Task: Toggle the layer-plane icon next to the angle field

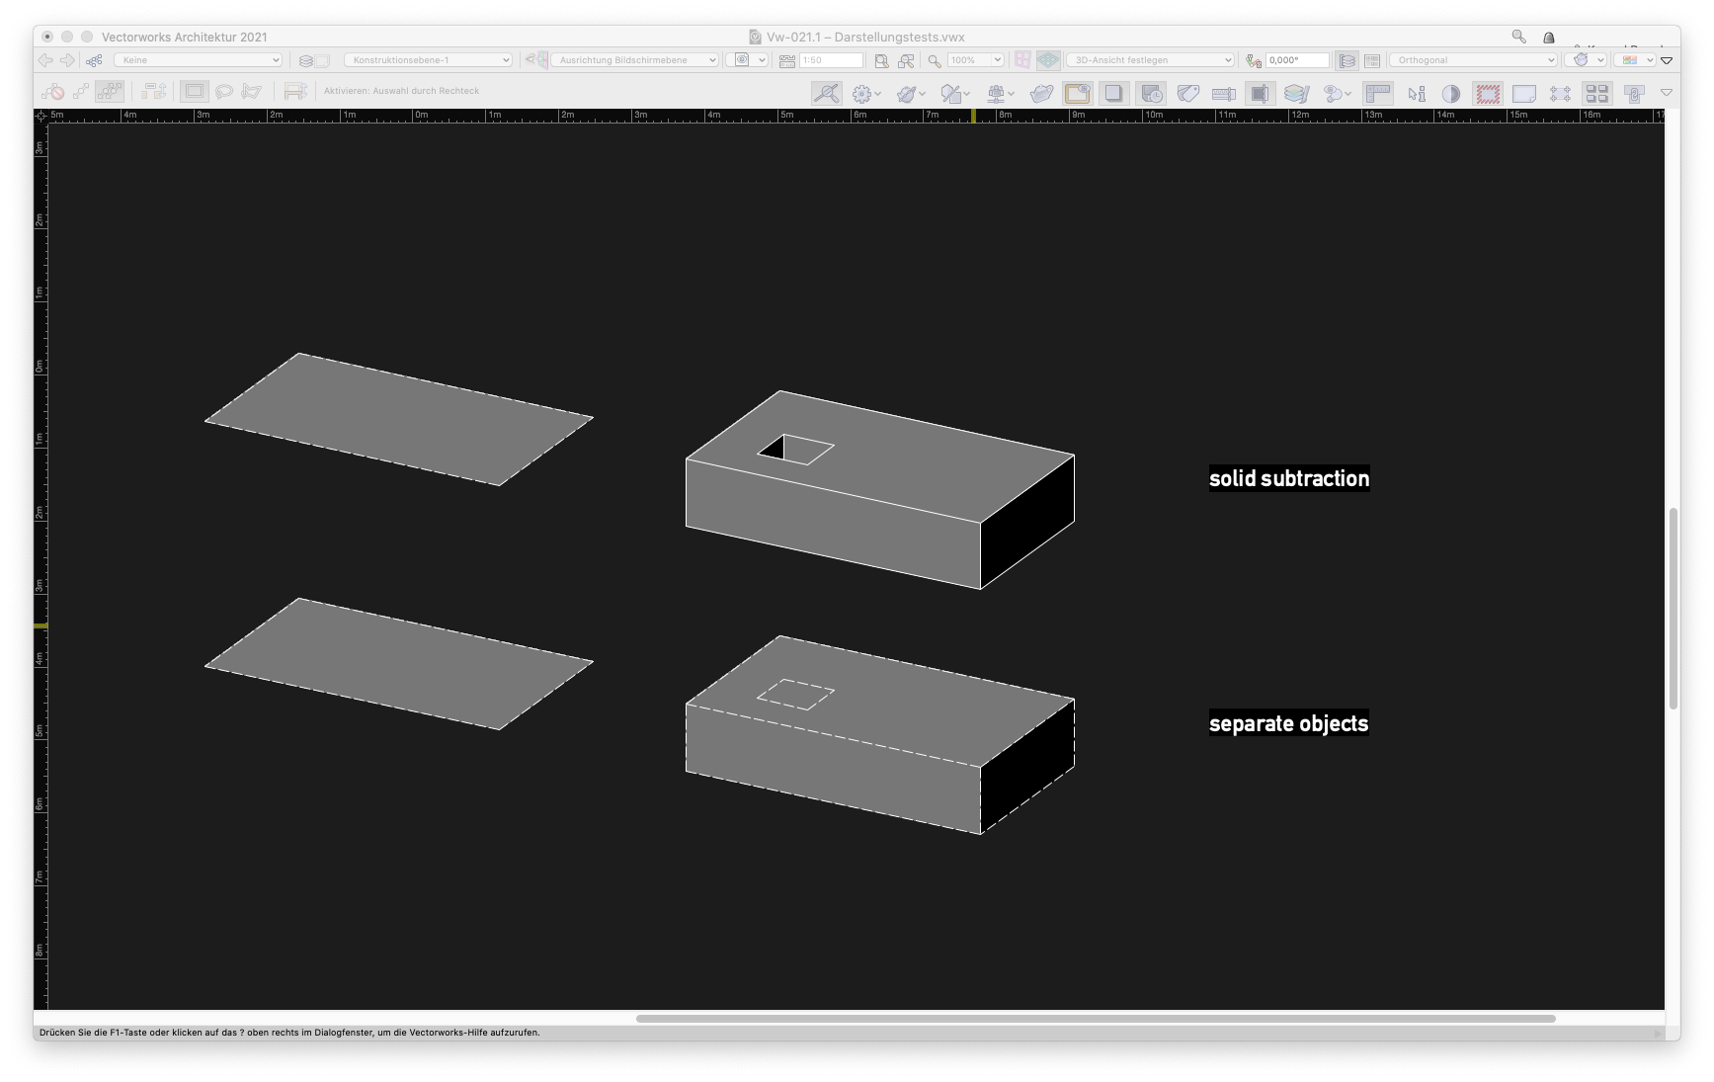Action: tap(1256, 59)
